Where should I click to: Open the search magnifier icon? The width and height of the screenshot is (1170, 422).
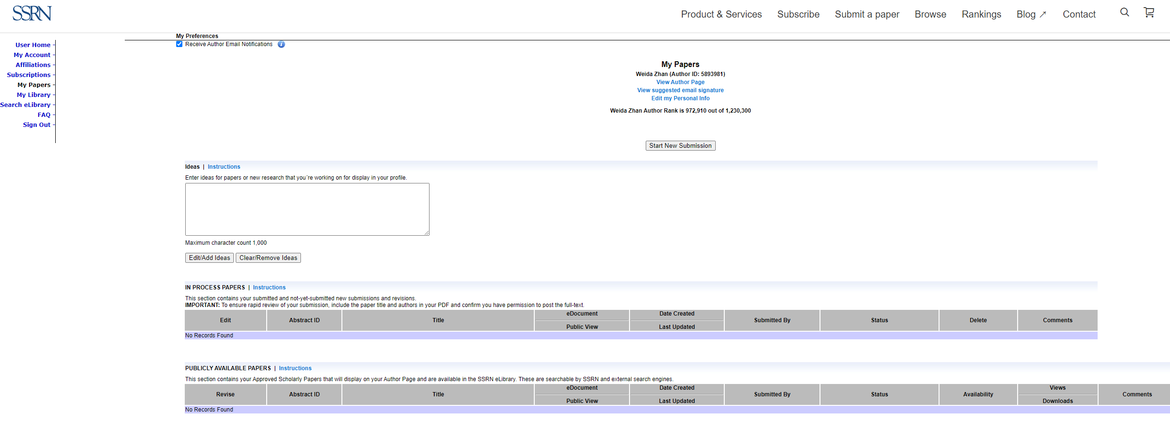tap(1125, 12)
